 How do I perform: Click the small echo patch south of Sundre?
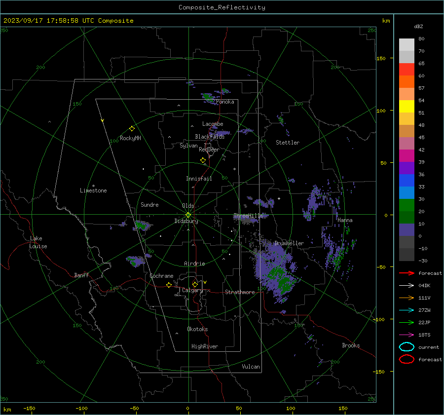point(143,226)
